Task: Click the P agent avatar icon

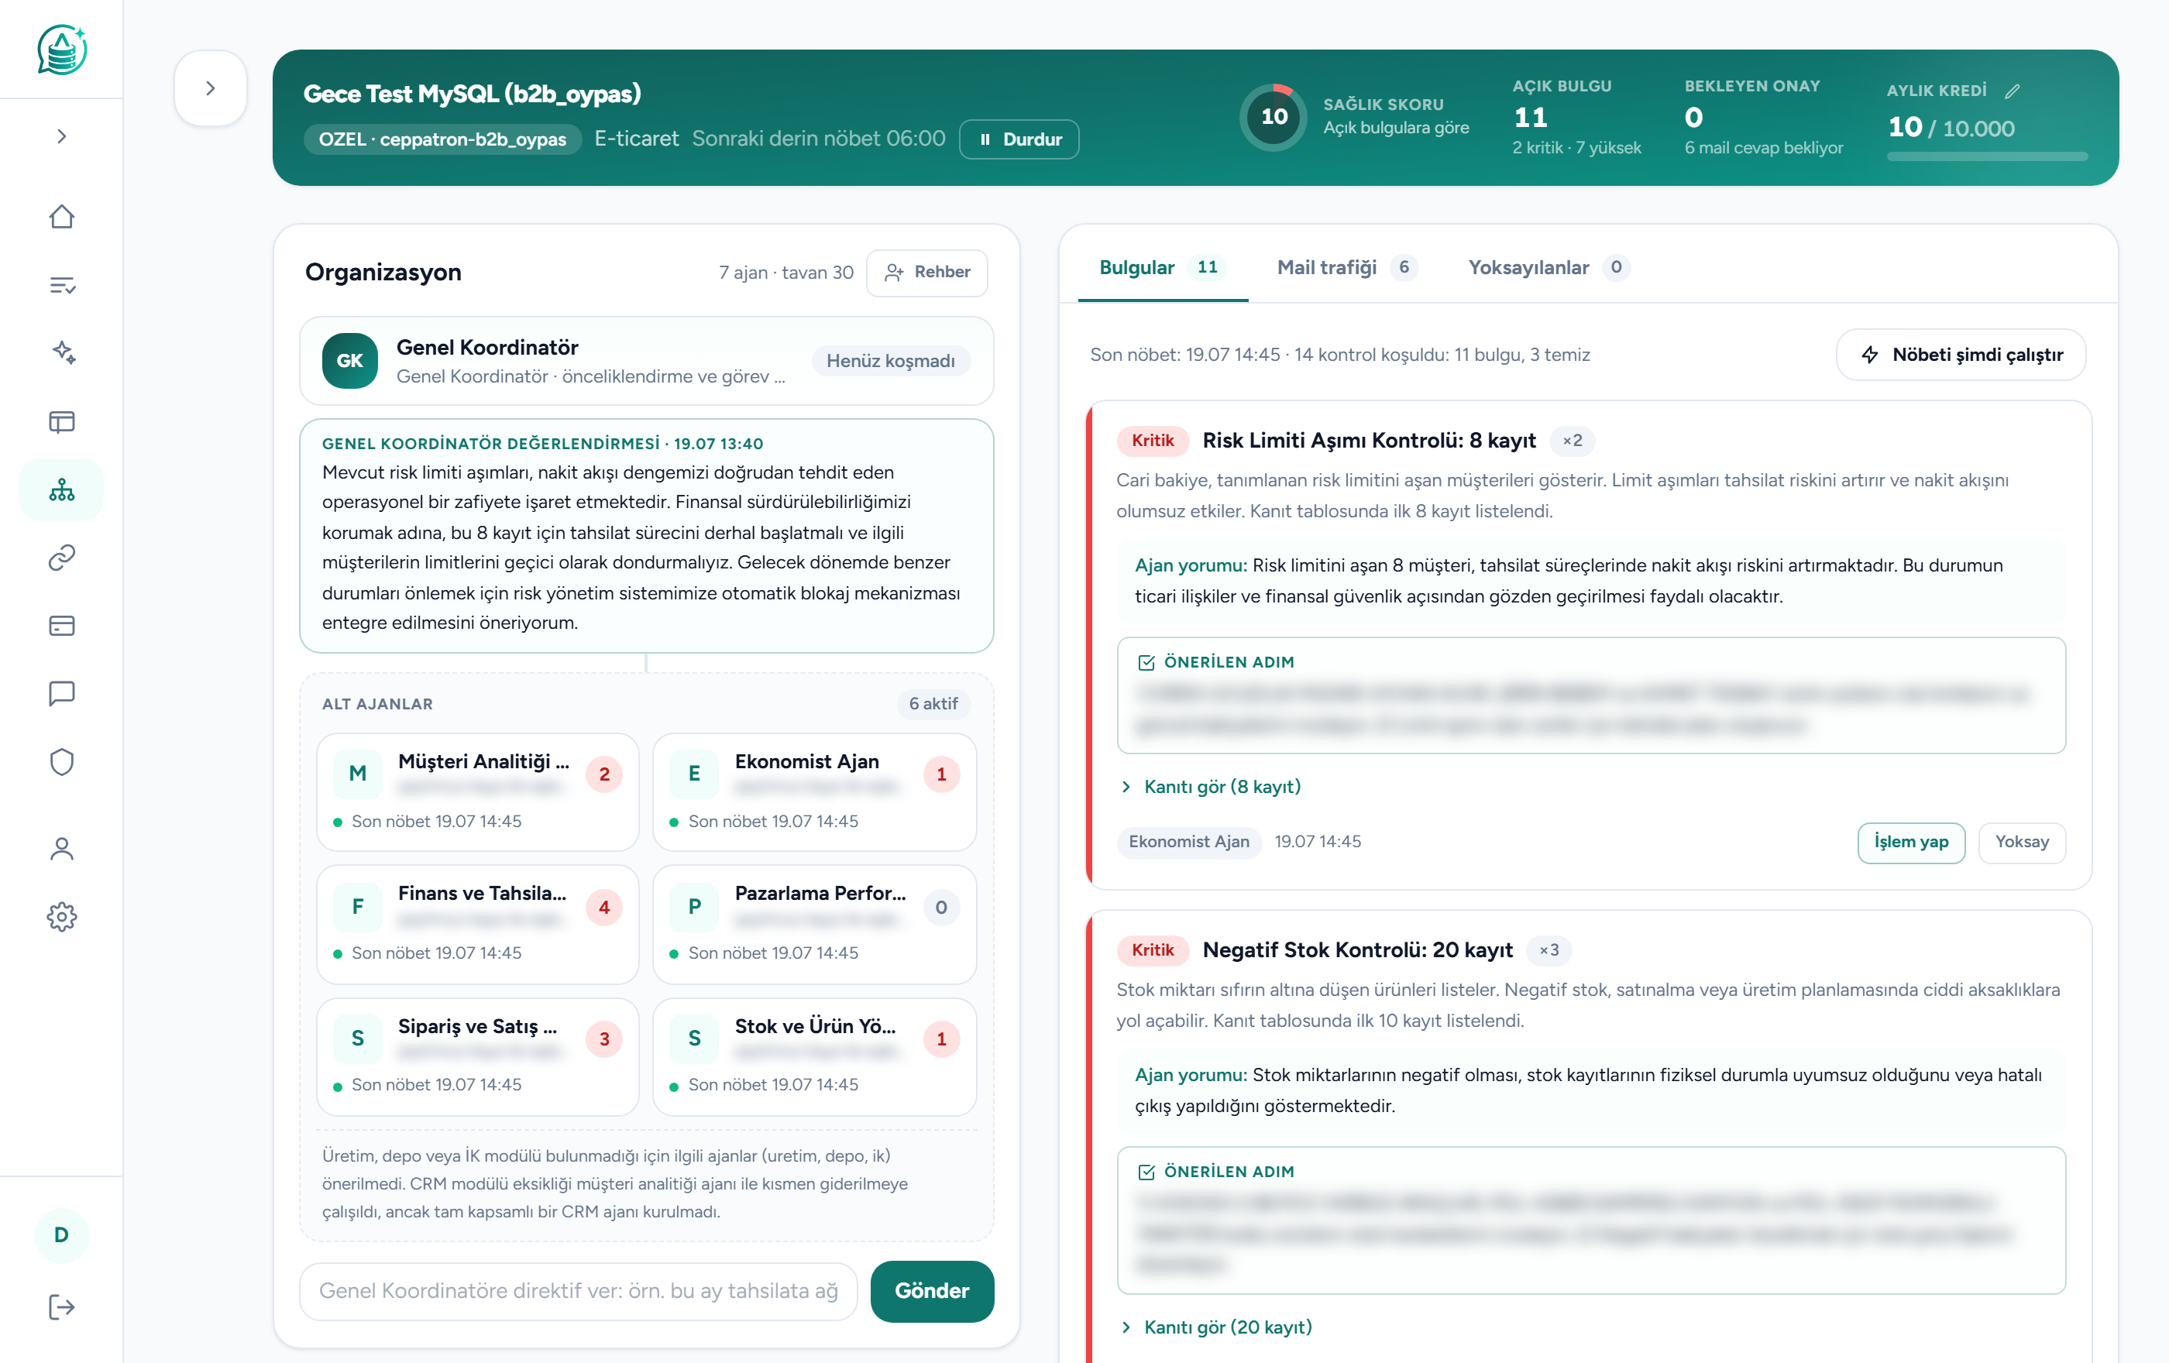Action: click(x=695, y=907)
